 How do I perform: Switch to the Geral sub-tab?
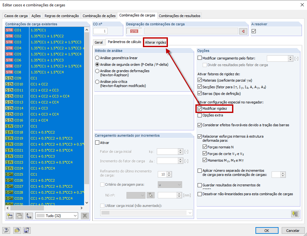tap(99, 42)
